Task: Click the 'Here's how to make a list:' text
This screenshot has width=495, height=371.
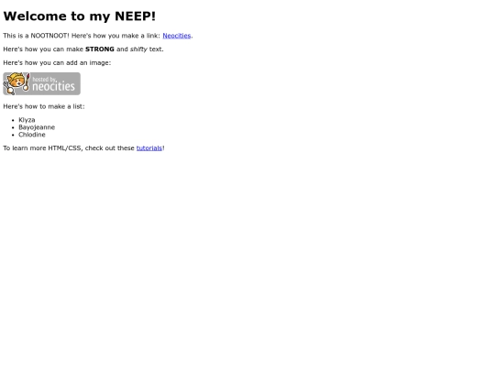Action: (x=44, y=106)
